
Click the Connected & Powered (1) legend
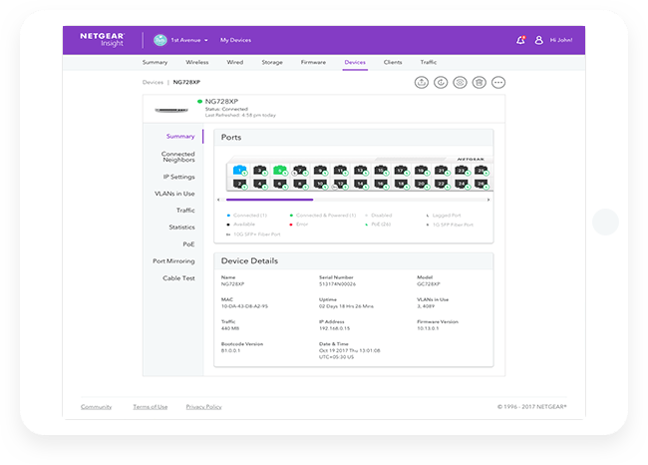[x=323, y=216]
